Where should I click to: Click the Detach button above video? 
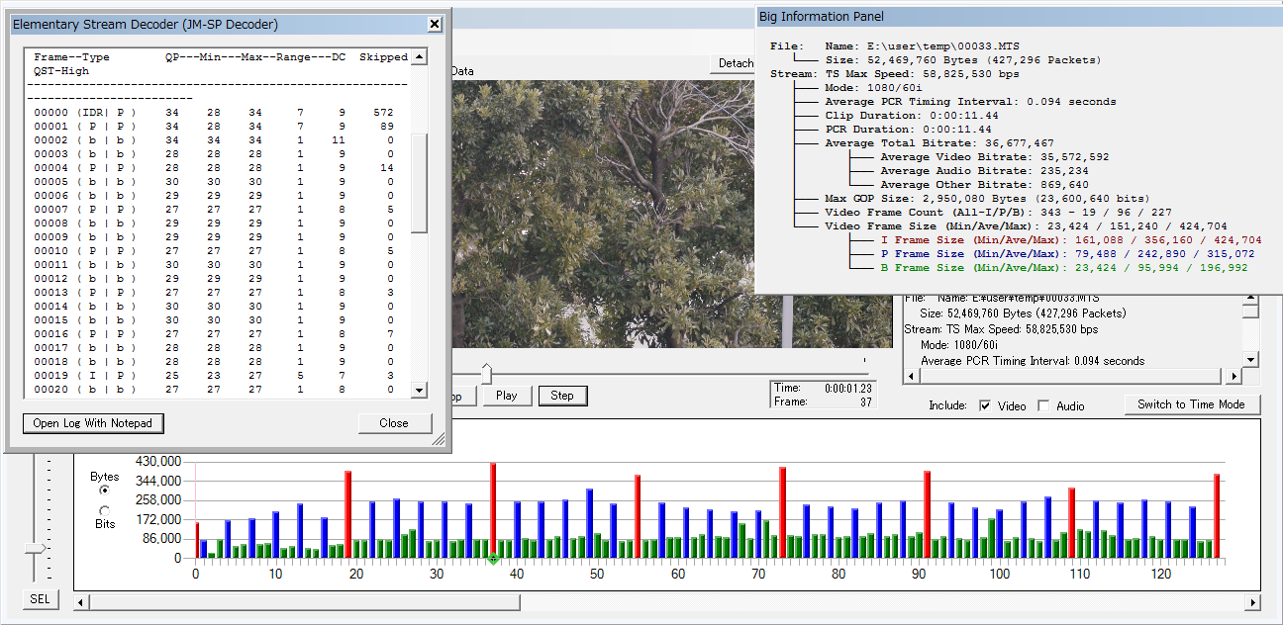pos(735,63)
